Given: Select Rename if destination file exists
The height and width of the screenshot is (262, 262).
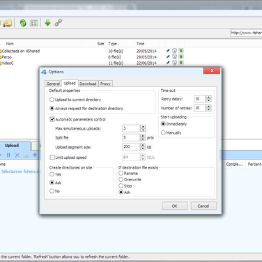Looking at the screenshot, I should point(128,174).
